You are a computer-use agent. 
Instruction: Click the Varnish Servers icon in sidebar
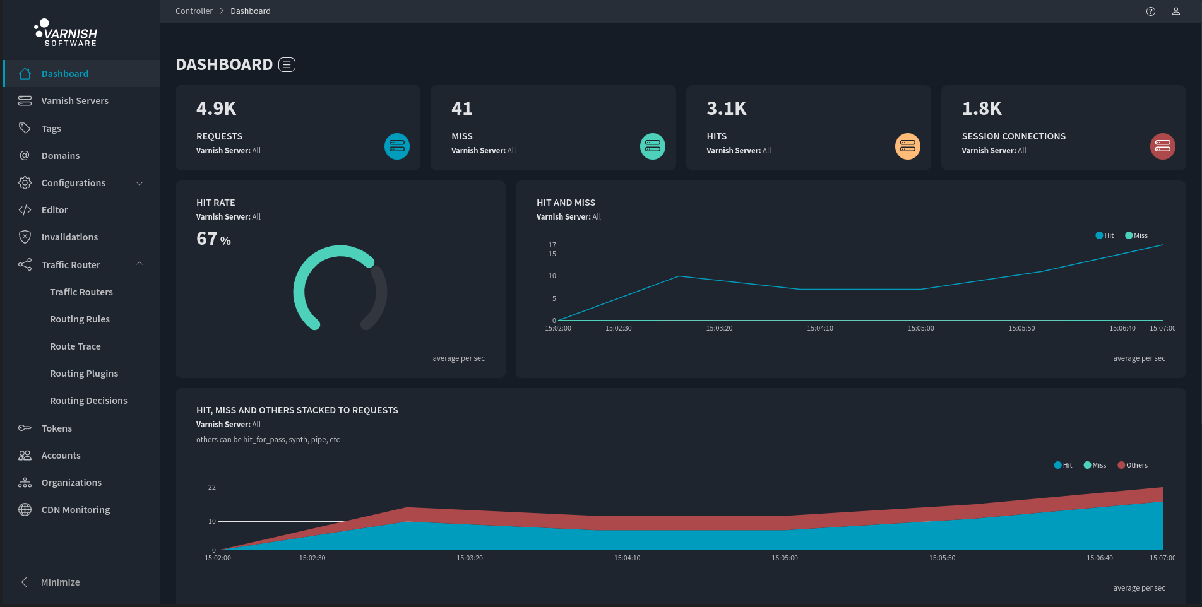pyautogui.click(x=25, y=100)
